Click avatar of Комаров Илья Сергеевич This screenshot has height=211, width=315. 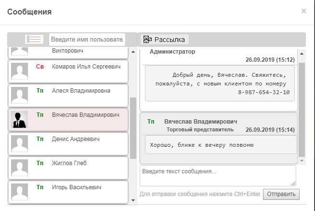coord(19,71)
